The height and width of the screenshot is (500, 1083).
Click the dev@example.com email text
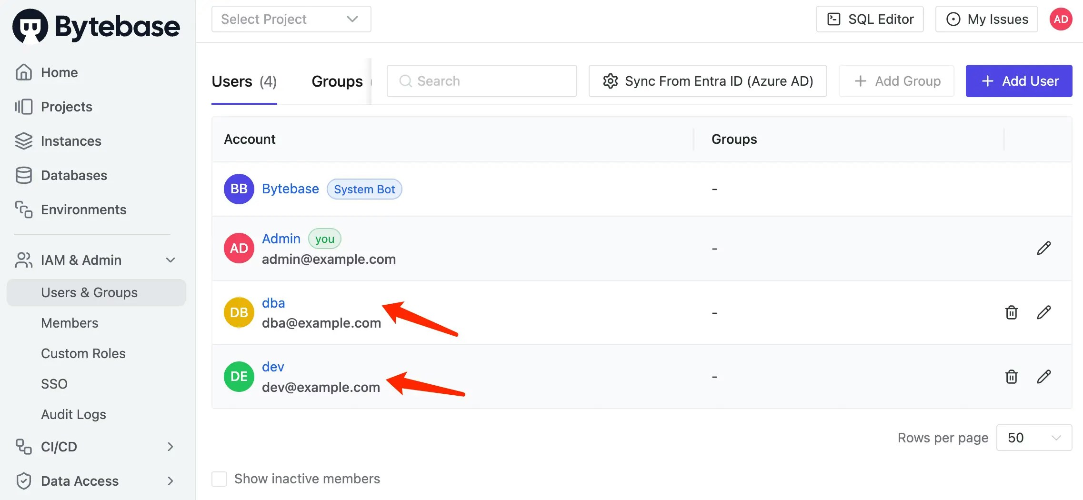(321, 387)
